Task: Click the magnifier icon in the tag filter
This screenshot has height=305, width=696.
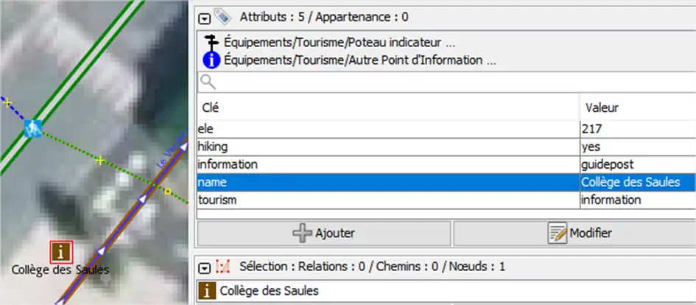Action: pos(208,82)
